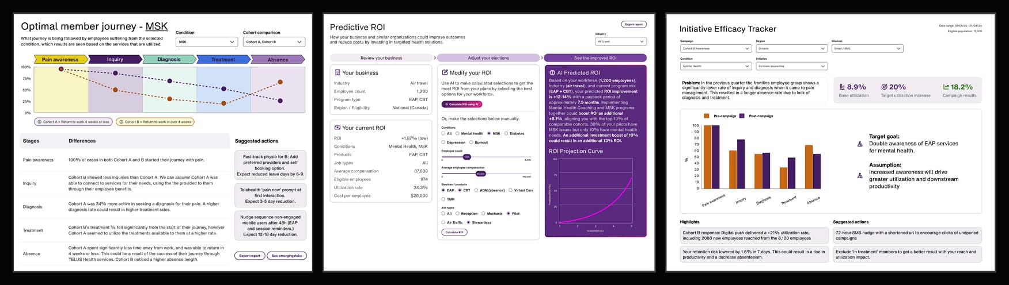
Task: Select the Pain awareness journey stage
Action: click(61, 59)
